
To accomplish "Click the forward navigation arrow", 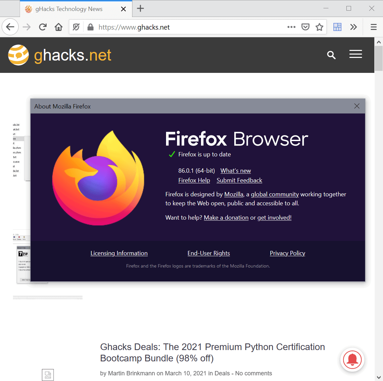I will pyautogui.click(x=26, y=27).
